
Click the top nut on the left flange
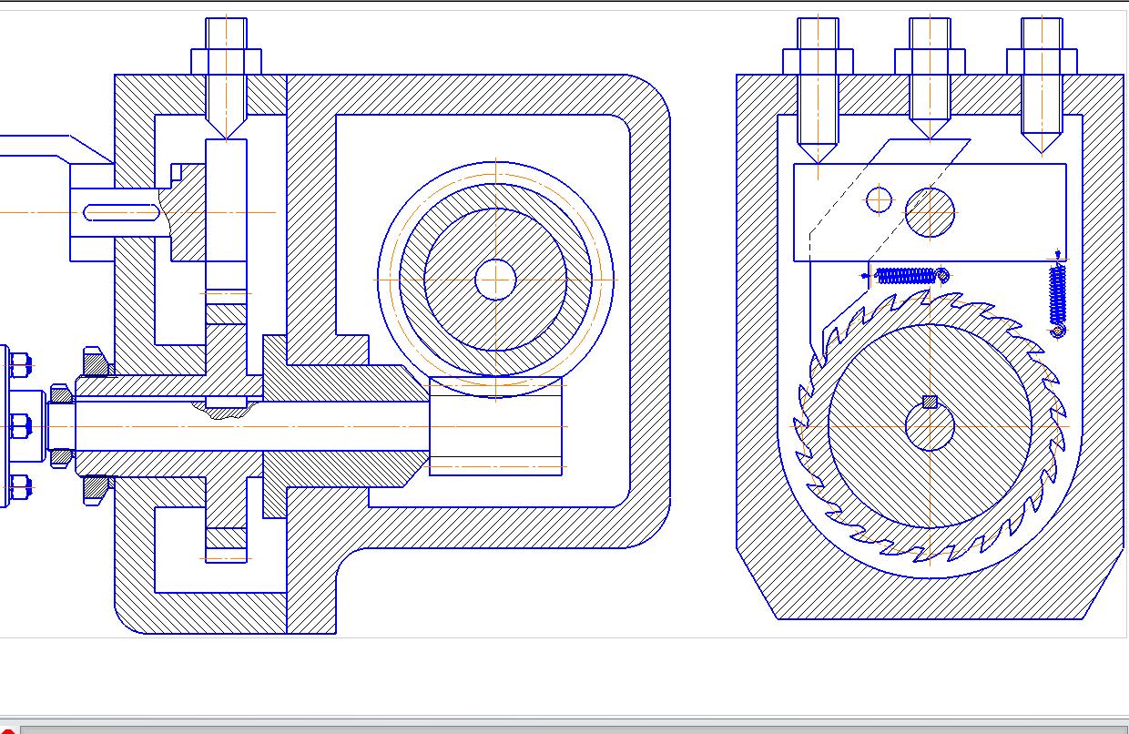click(x=18, y=365)
